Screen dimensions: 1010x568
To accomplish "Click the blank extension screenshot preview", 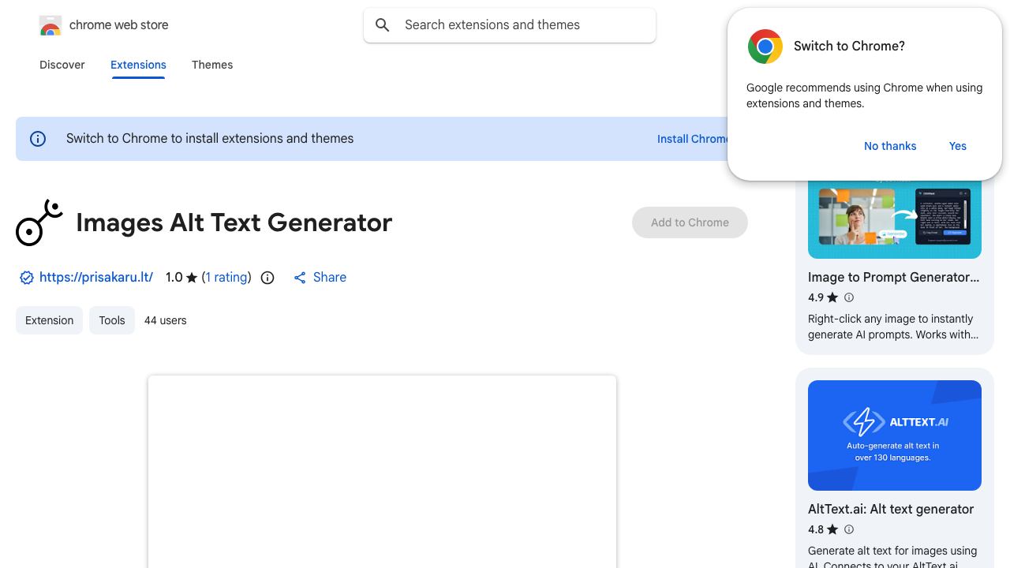I will (382, 472).
